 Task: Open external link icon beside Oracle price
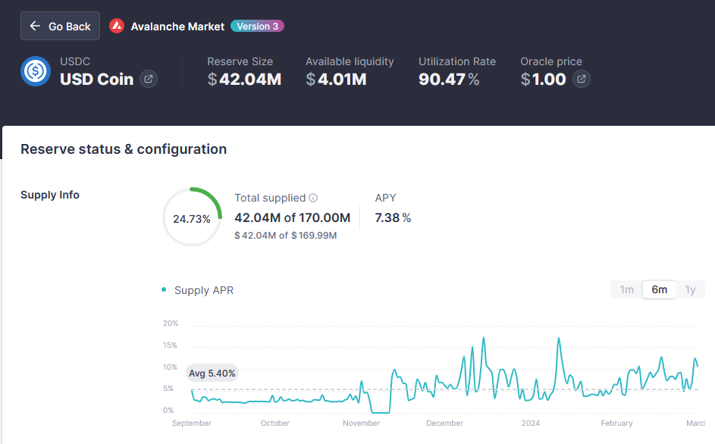tap(582, 79)
